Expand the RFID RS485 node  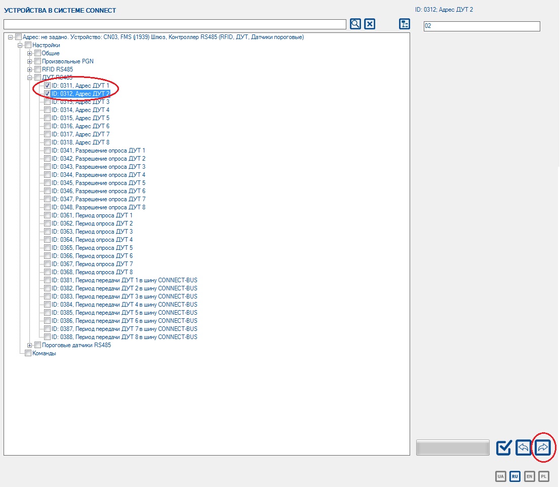pyautogui.click(x=30, y=69)
